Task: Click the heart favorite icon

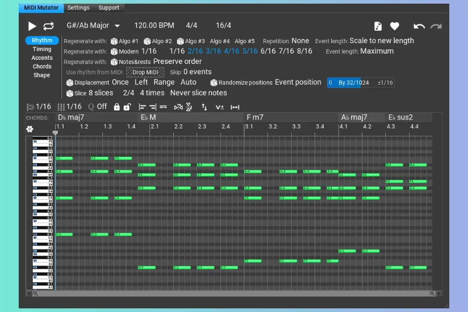Action: [x=395, y=26]
